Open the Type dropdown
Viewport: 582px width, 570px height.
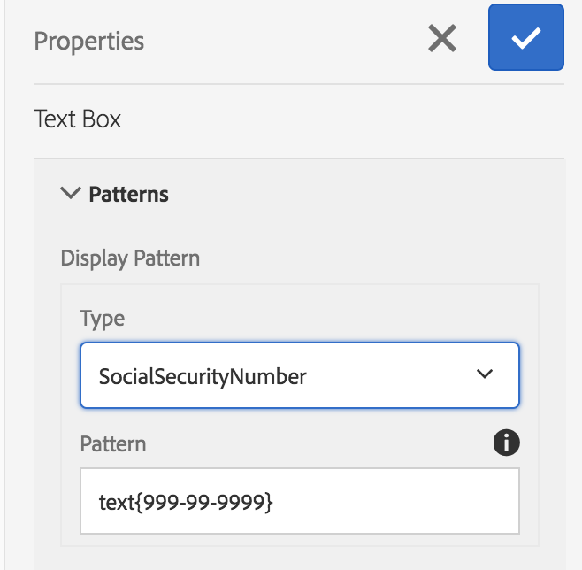pyautogui.click(x=299, y=375)
